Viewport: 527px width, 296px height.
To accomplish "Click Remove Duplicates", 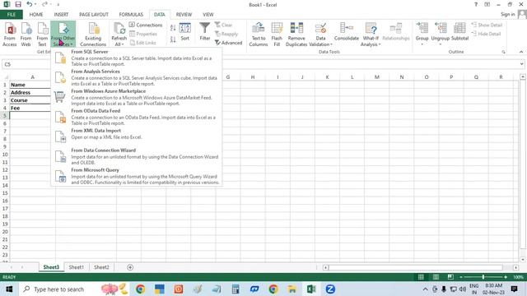I will 296,35.
